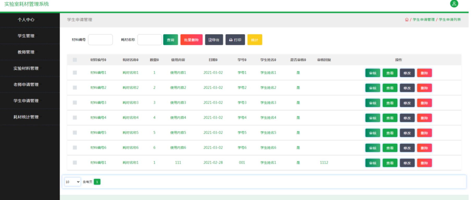Toggle the select-all checkbox in table header

[x=75, y=60]
